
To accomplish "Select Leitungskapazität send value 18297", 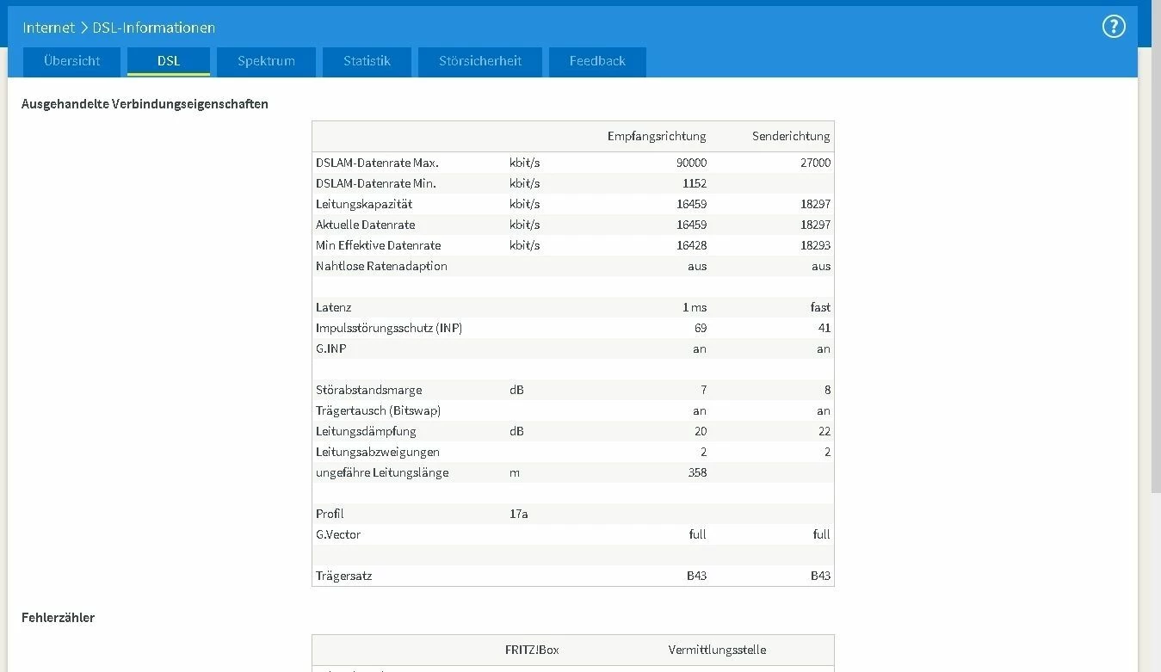I will 815,204.
